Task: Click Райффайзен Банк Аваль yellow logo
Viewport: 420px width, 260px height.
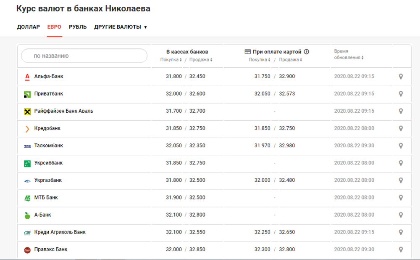Action: tap(27, 111)
